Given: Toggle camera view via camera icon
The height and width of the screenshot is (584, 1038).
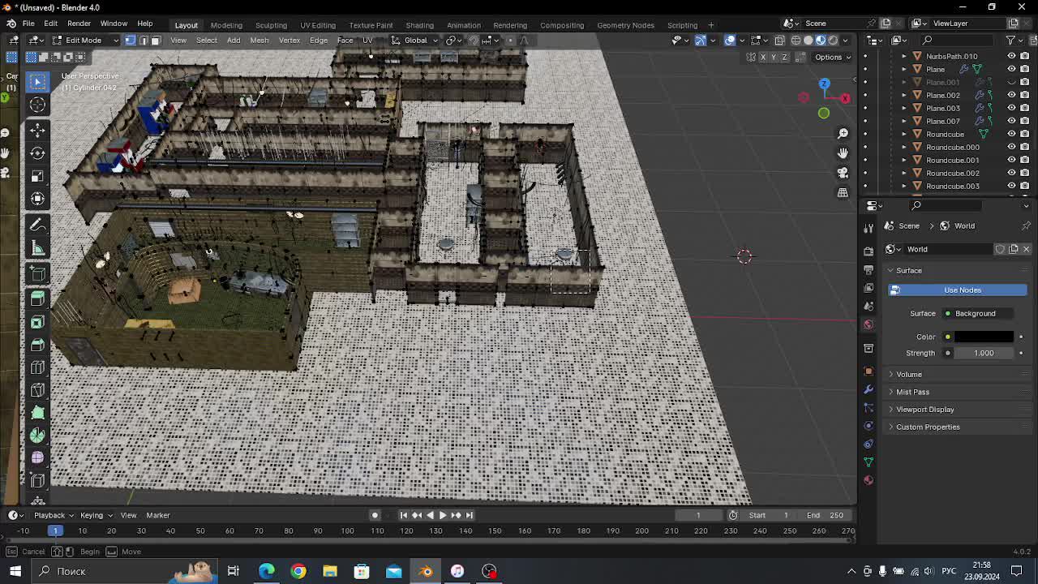Looking at the screenshot, I should click(843, 172).
